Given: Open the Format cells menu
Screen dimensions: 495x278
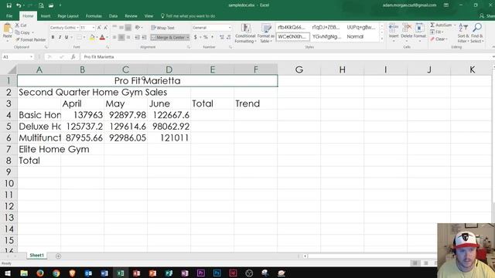Looking at the screenshot, I should tap(419, 32).
